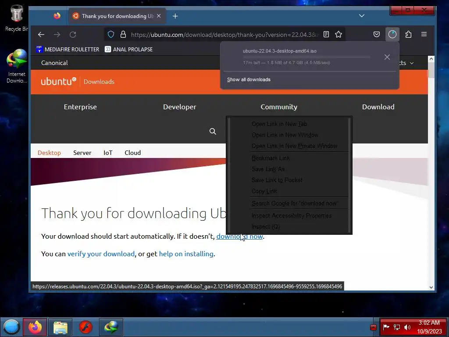Select the Desktop sub-navigation tab
The width and height of the screenshot is (449, 337).
(49, 153)
